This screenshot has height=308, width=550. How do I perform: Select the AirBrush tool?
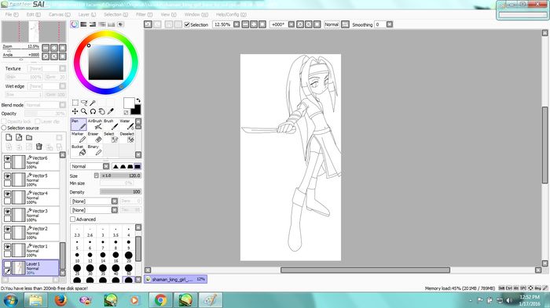tap(95, 125)
